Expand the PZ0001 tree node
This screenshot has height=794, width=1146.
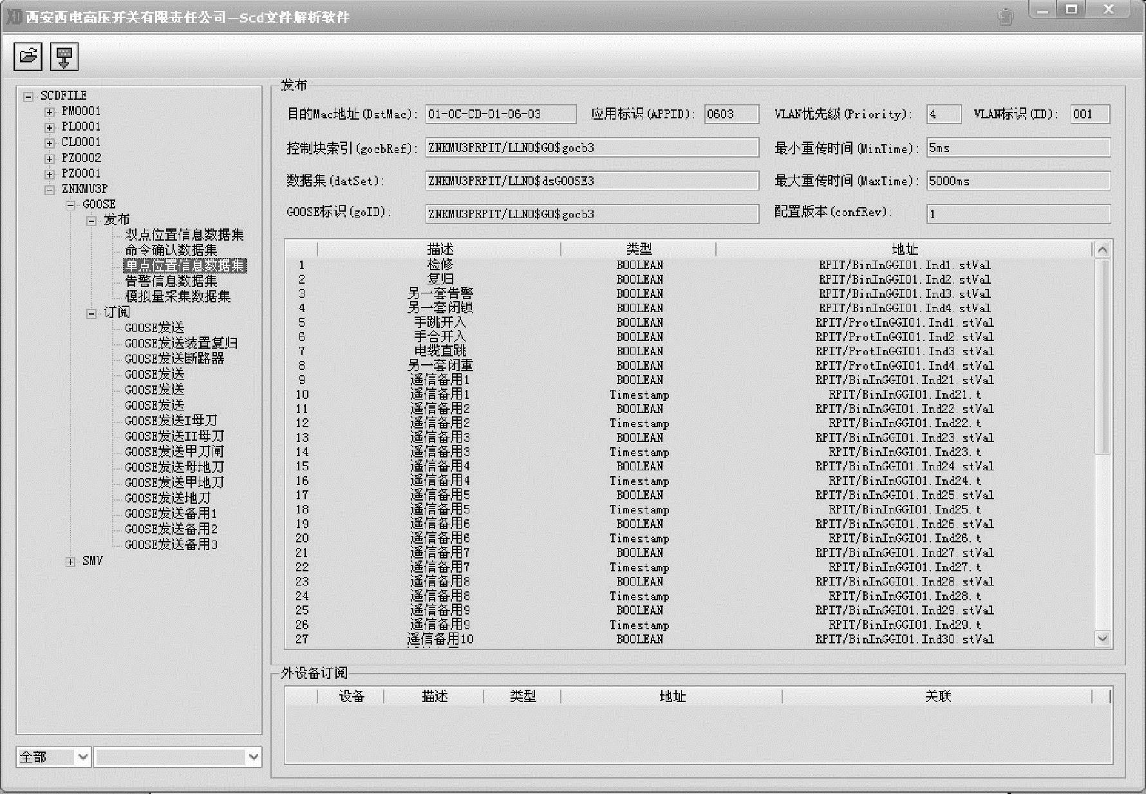50,174
